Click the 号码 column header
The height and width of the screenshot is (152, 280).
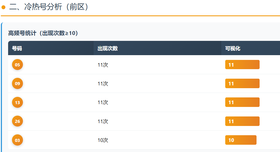[x=17, y=48]
